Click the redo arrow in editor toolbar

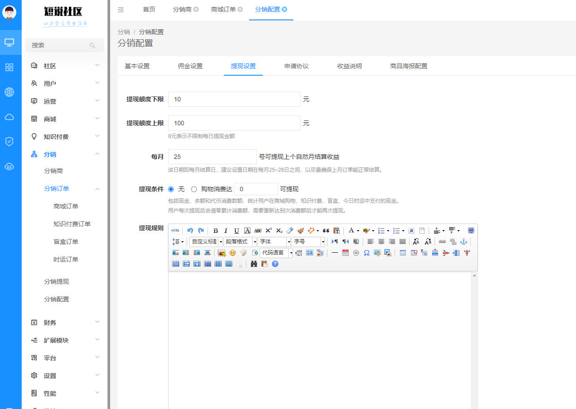coord(201,231)
